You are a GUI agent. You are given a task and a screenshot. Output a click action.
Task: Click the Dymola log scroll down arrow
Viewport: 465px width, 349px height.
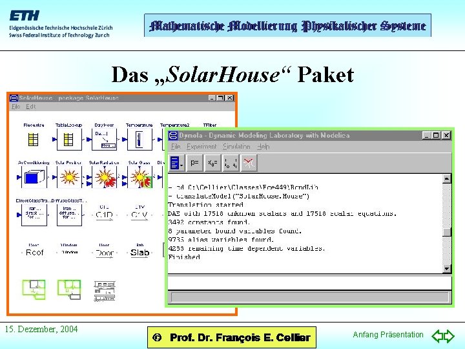pyautogui.click(x=447, y=269)
